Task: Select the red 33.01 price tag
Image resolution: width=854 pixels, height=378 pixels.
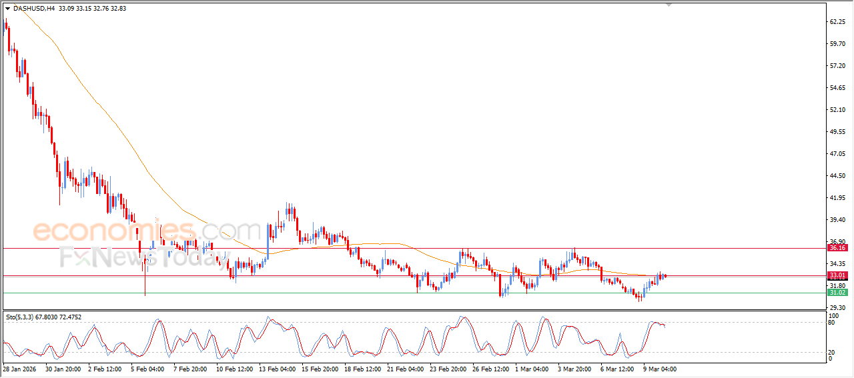Action: click(837, 275)
